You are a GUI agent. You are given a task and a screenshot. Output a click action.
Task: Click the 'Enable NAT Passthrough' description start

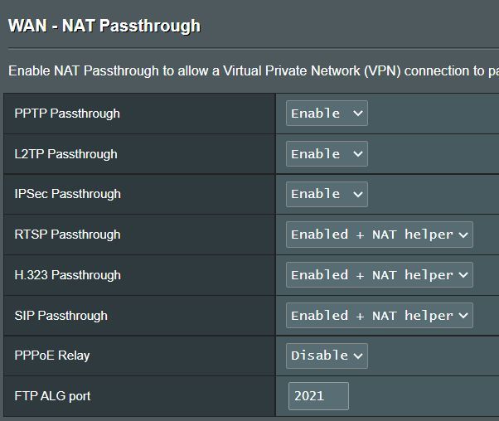point(83,70)
